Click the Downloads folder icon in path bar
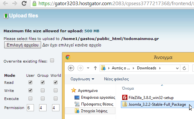Viewport: 194px width, 119px height. 103,68
